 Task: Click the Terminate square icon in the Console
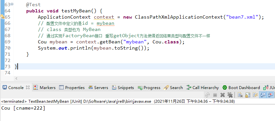point(215,95)
